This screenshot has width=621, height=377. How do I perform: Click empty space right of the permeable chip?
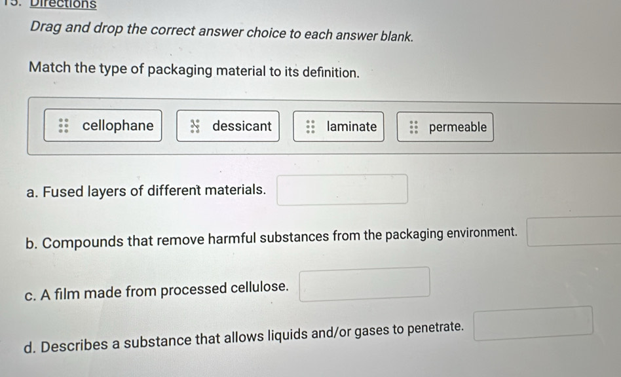[x=557, y=126]
